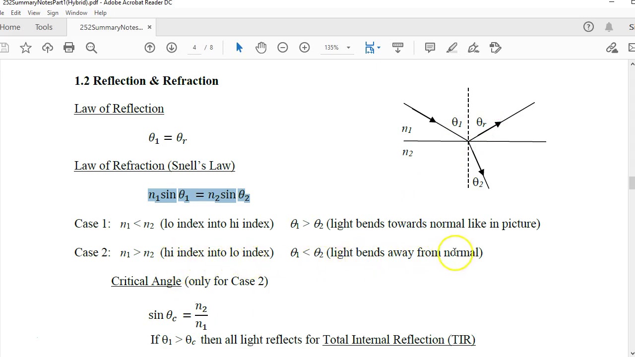Open the sign document pen tool

[x=474, y=48]
